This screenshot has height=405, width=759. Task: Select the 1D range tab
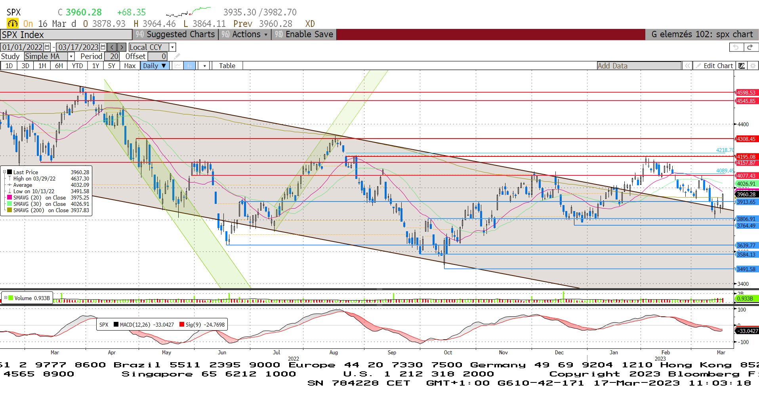tap(9, 66)
